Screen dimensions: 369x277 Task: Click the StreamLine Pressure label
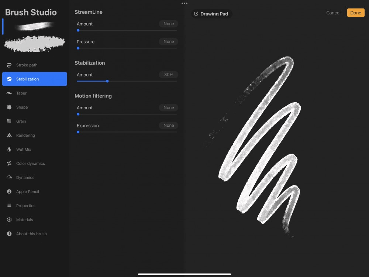[x=86, y=42]
